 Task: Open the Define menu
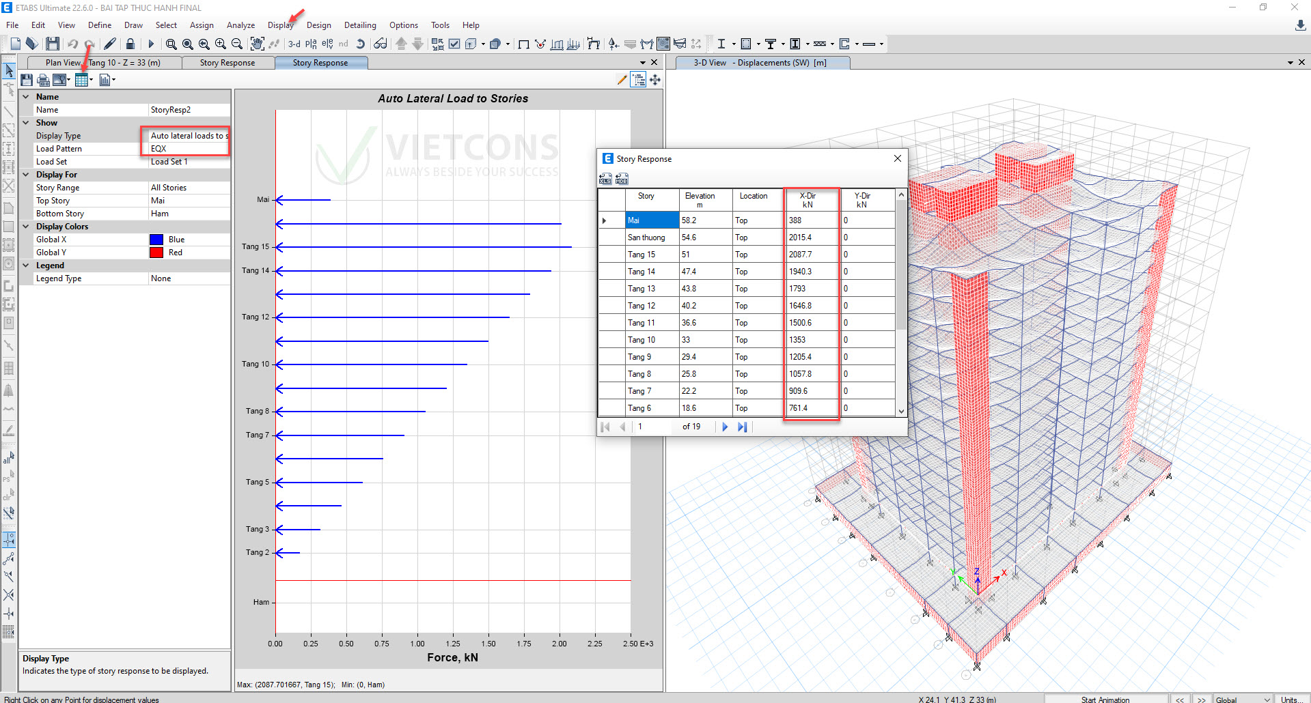(100, 25)
